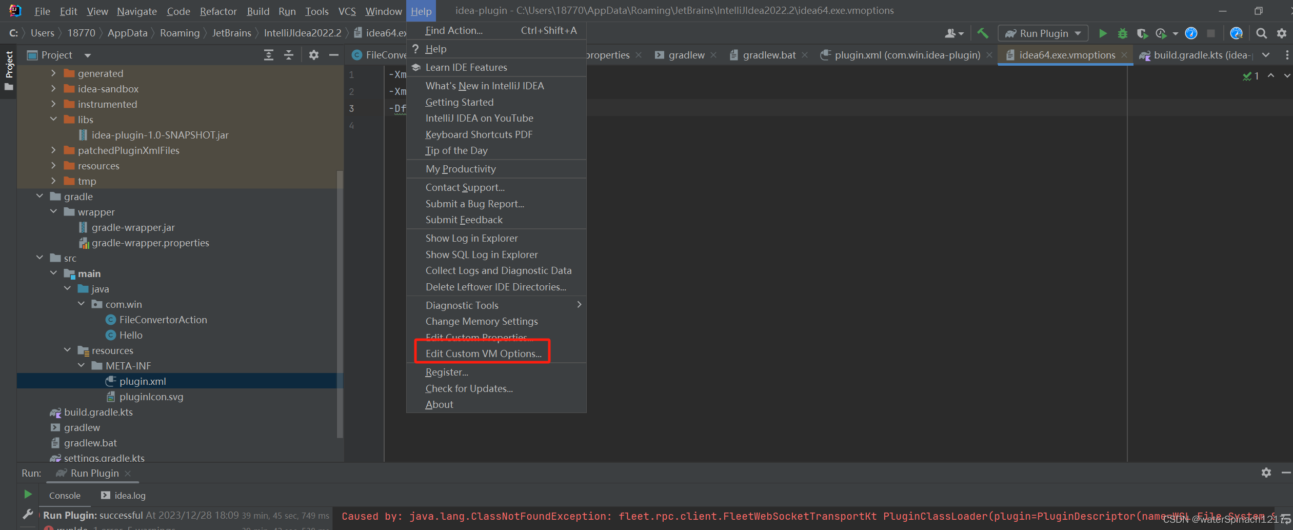The width and height of the screenshot is (1293, 530).
Task: Click the wrench icon in Run panel
Action: click(x=28, y=514)
